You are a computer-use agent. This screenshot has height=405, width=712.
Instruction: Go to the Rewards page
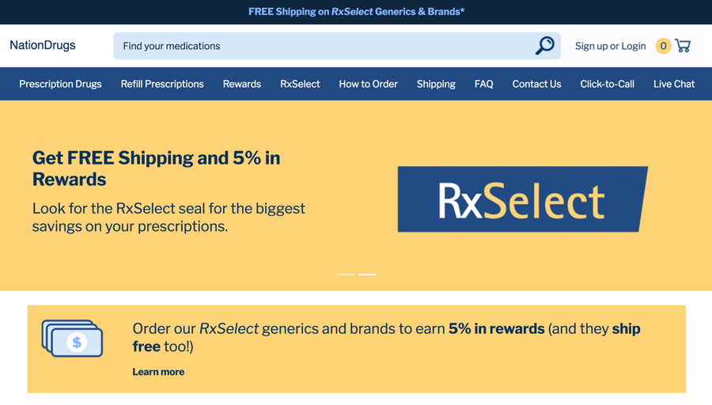[242, 84]
